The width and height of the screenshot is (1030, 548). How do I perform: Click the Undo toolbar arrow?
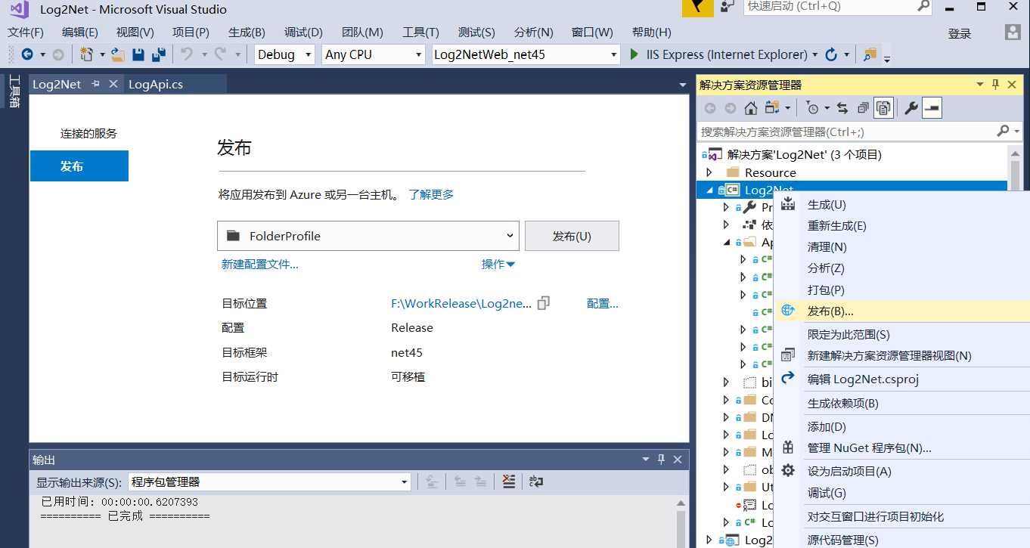[x=187, y=54]
